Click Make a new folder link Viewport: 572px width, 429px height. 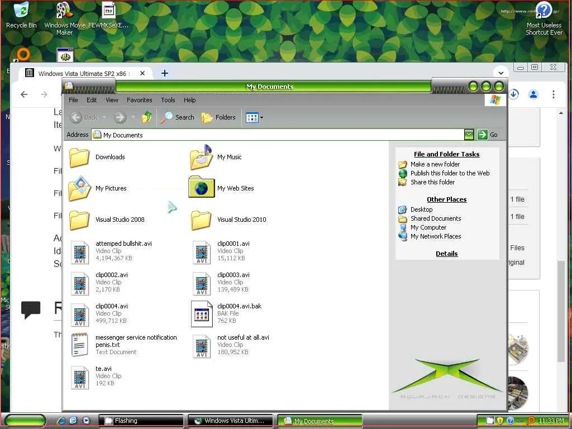coord(435,165)
